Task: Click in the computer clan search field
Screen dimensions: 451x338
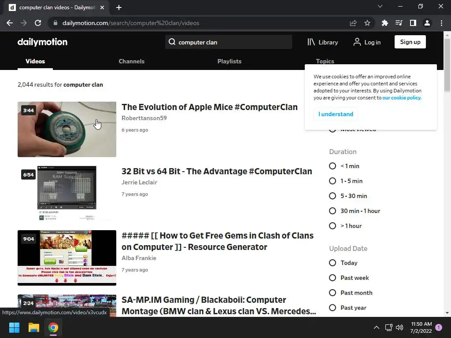Action: pos(229,42)
